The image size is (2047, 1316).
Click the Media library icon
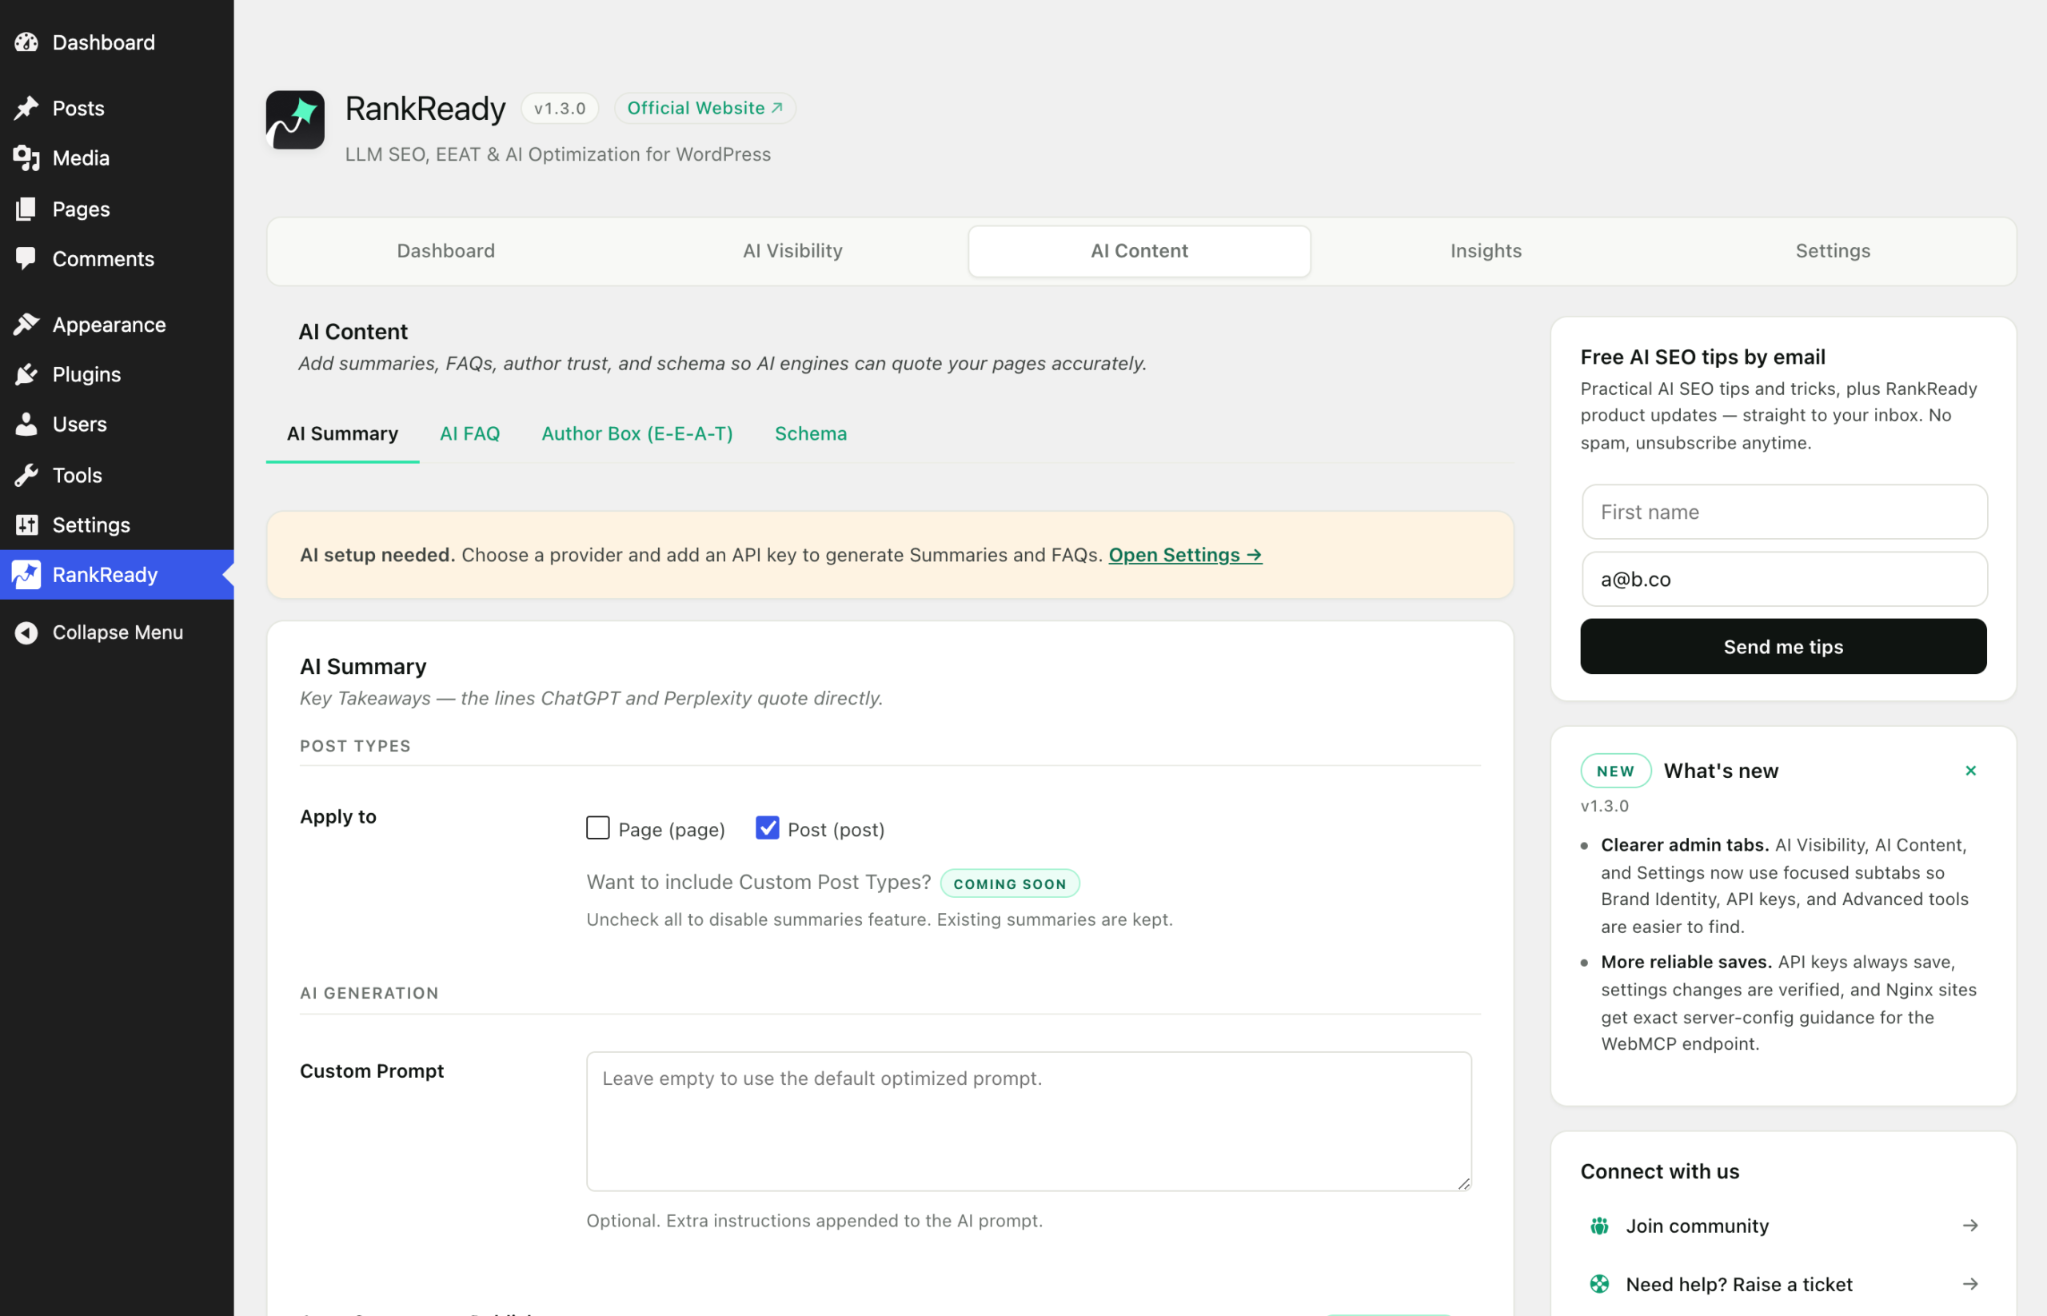pyautogui.click(x=26, y=158)
